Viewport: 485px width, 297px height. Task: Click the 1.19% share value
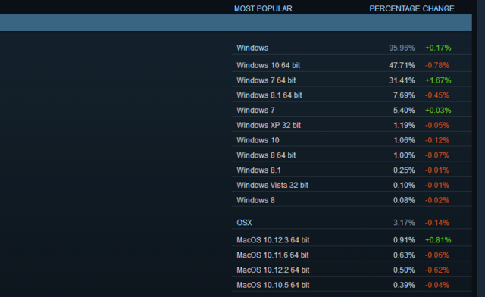[x=404, y=125]
